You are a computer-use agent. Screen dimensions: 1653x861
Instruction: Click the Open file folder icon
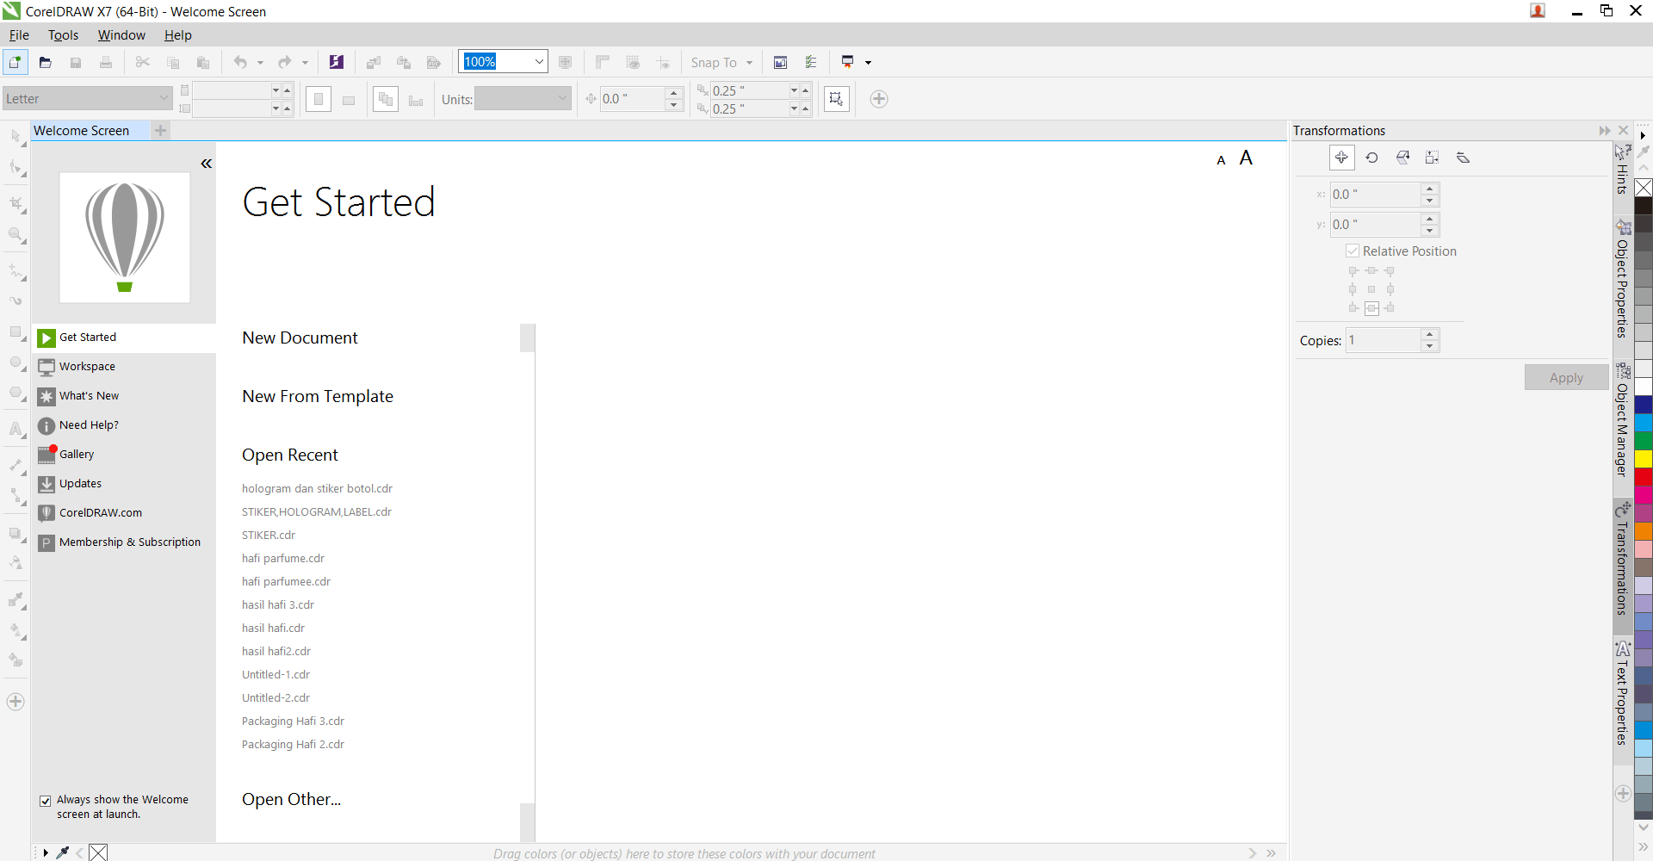pos(46,62)
